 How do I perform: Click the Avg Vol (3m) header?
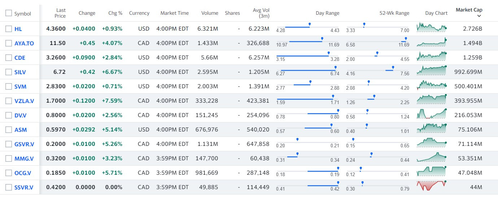(261, 13)
